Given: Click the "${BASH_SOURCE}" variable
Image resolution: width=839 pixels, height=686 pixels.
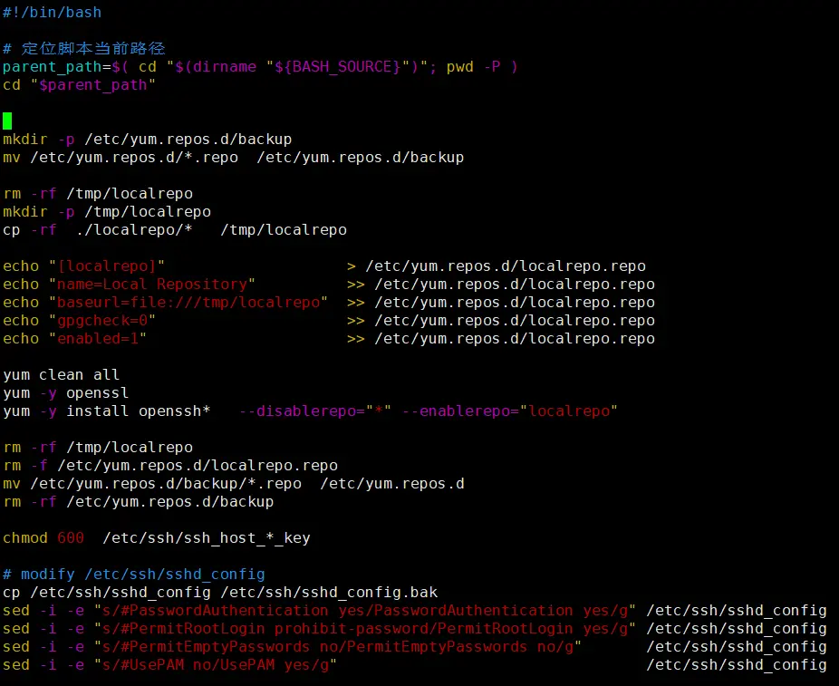Looking at the screenshot, I should click(338, 67).
